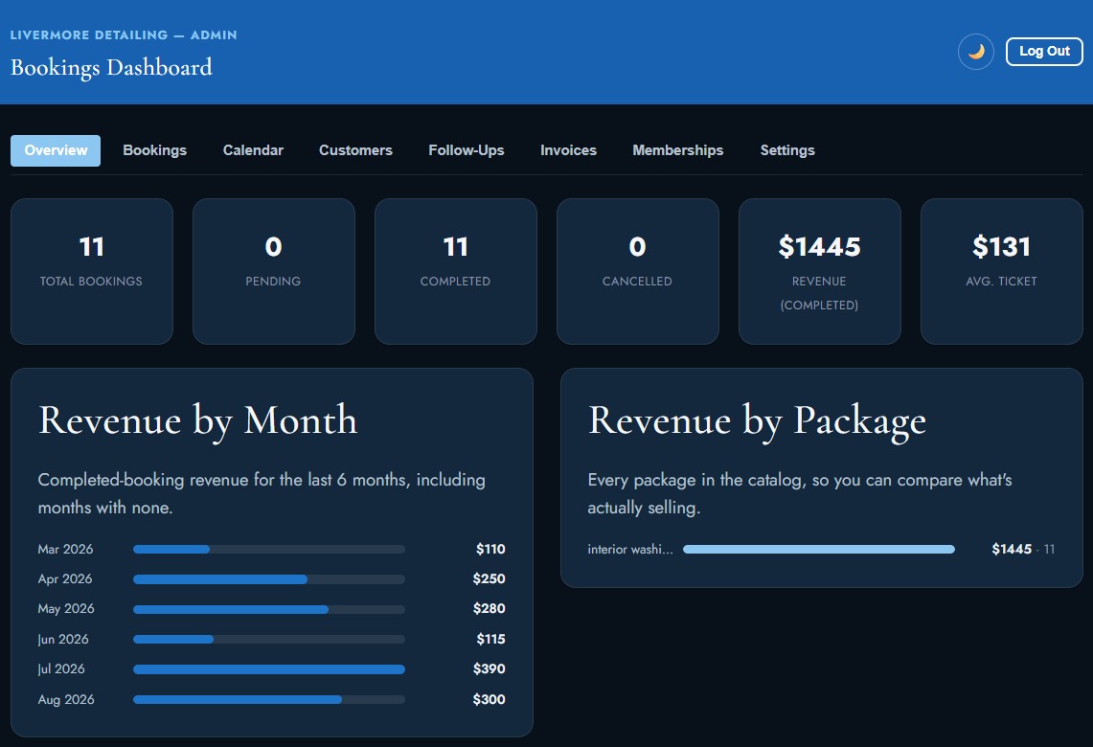Click the interior wash package revenue bar

click(x=818, y=549)
